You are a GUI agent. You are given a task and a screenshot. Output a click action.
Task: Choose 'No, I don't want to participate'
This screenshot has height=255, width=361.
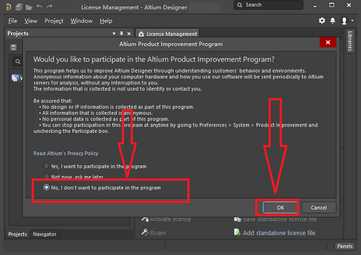click(47, 187)
